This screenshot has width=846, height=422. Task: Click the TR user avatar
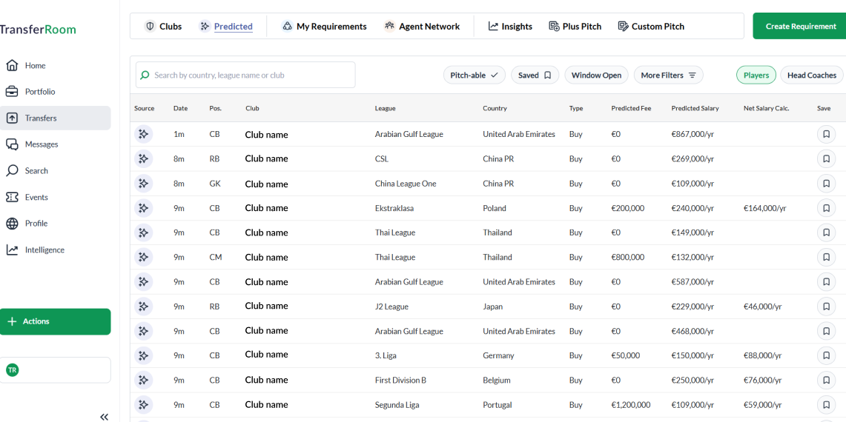tap(12, 369)
